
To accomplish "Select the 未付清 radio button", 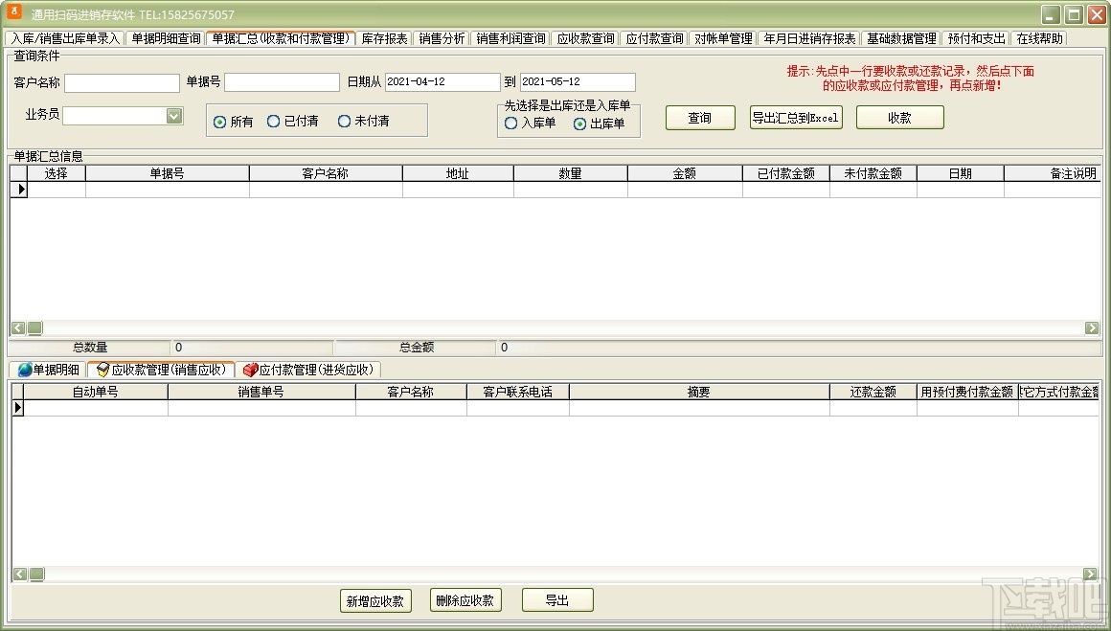I will [x=345, y=121].
